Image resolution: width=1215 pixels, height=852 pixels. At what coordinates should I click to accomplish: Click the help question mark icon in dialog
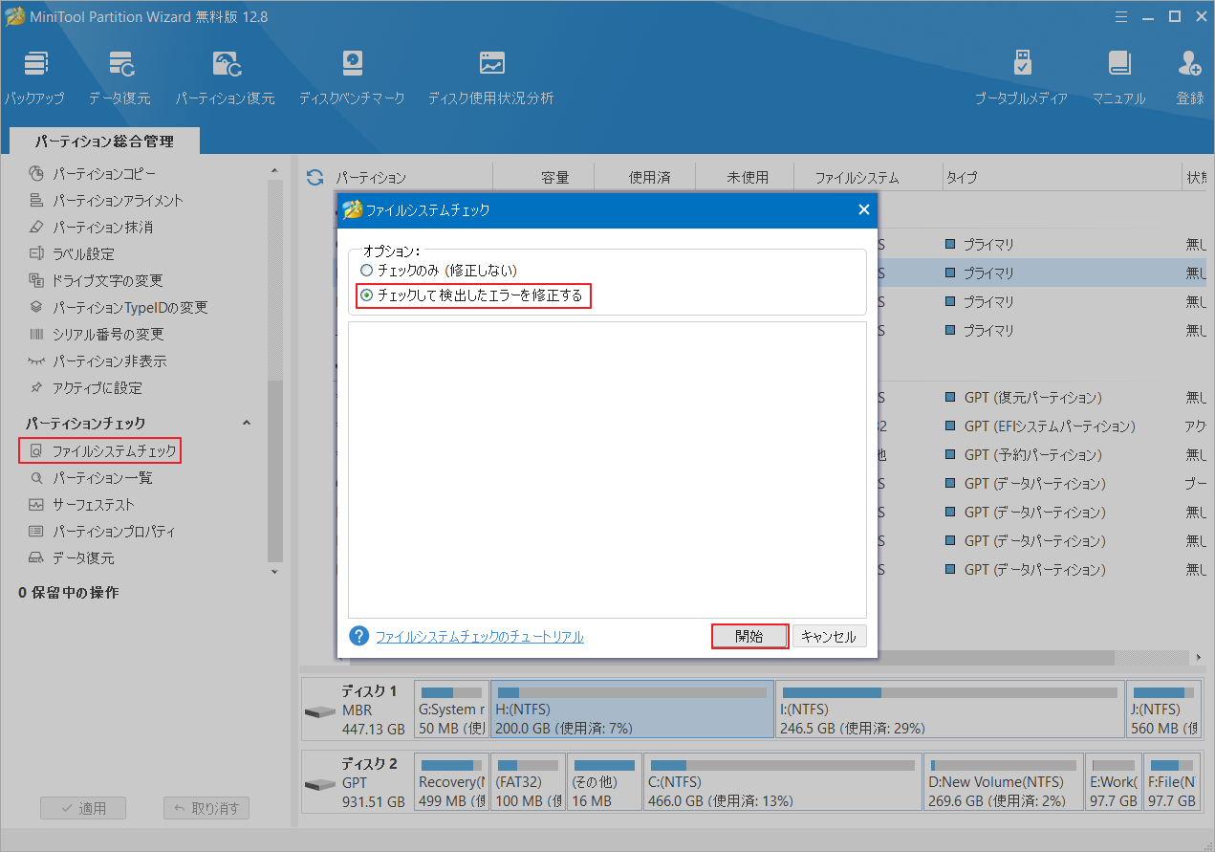358,636
